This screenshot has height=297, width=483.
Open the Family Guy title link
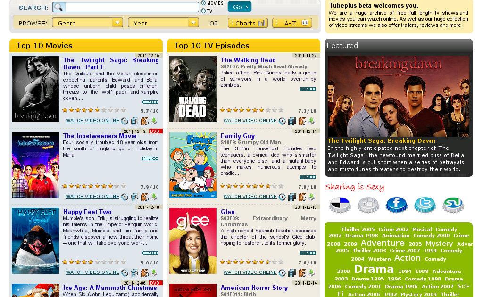coord(238,136)
